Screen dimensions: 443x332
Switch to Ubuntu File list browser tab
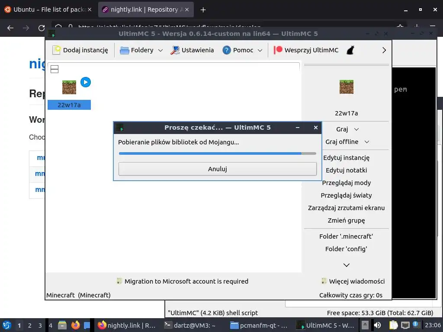48,10
